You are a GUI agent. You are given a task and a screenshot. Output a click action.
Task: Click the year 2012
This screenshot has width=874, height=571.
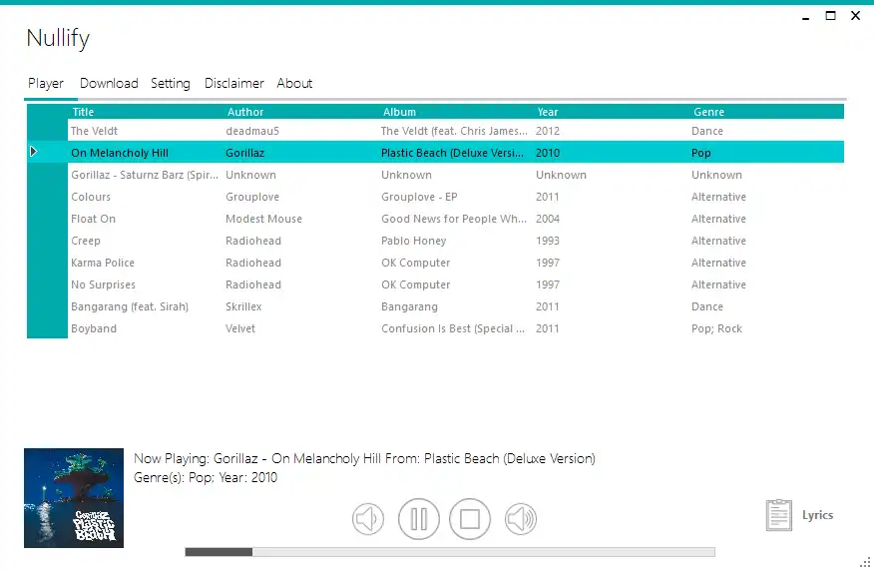[x=548, y=131]
